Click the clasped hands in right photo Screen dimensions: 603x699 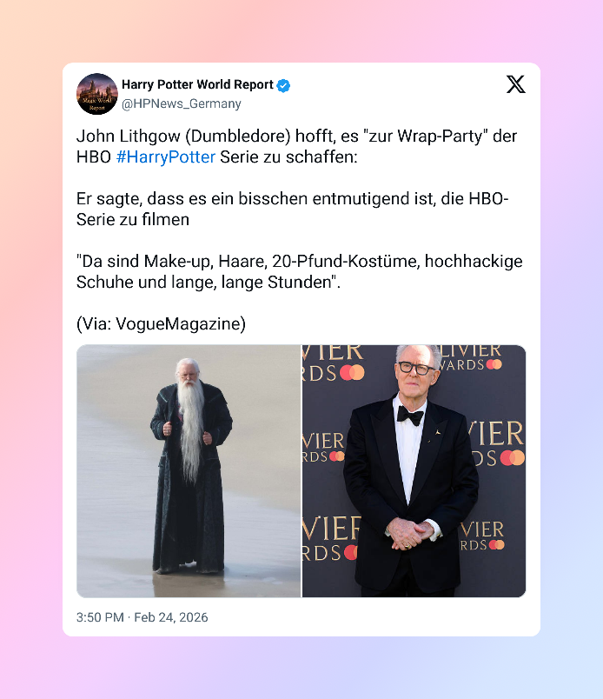tap(410, 534)
